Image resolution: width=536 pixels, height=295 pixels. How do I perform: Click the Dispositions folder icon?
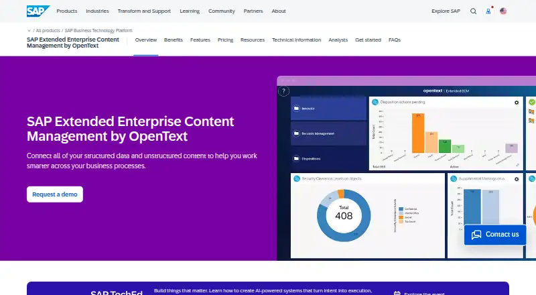(x=296, y=158)
